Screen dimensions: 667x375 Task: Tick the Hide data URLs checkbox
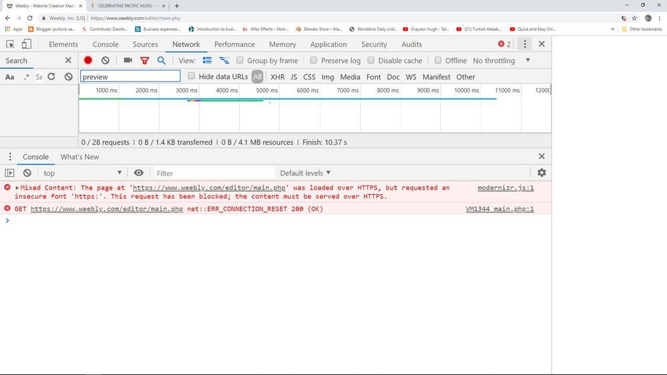pyautogui.click(x=192, y=76)
